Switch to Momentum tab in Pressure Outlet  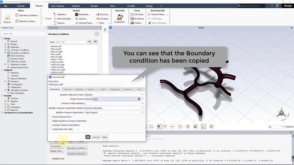55,89
